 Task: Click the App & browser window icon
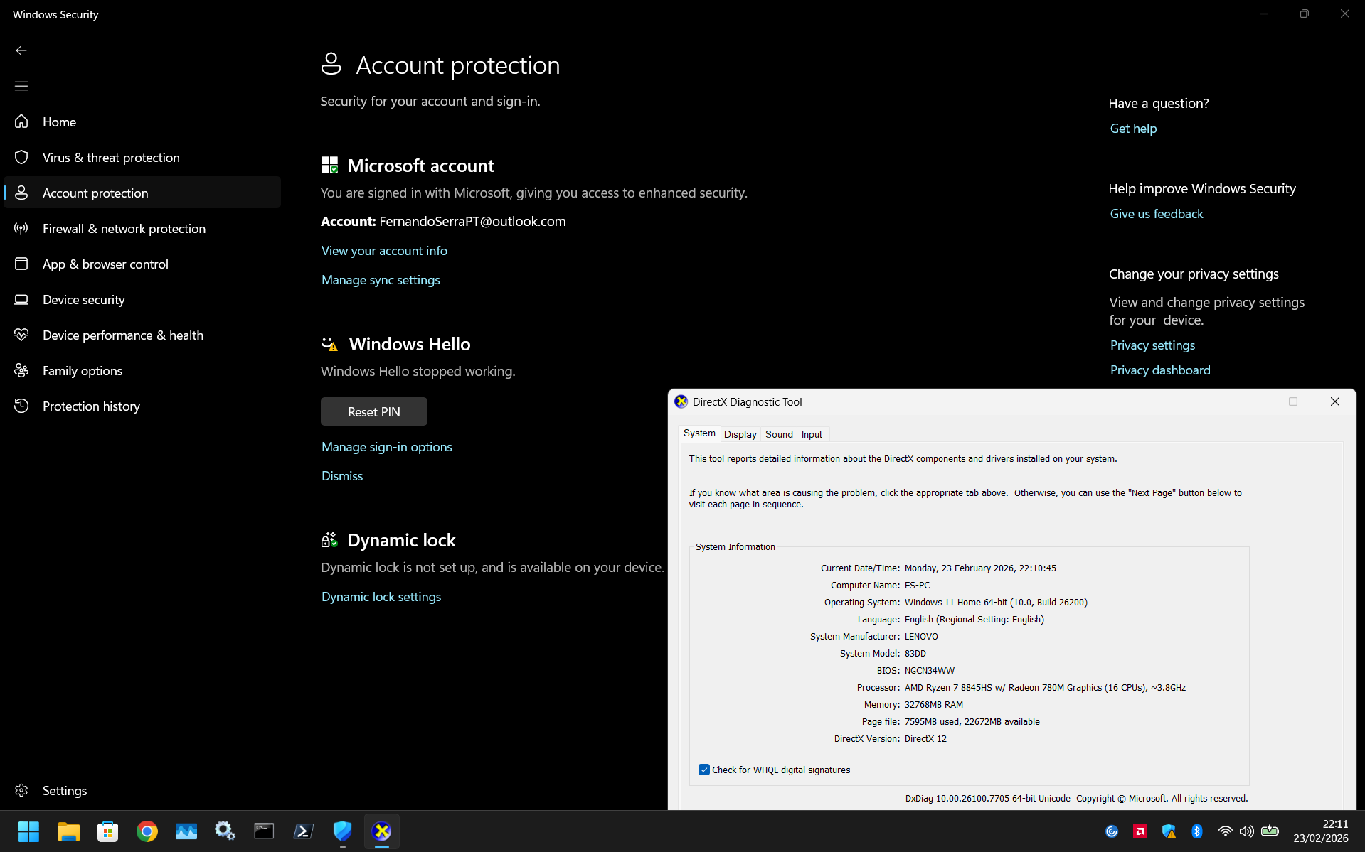(21, 264)
